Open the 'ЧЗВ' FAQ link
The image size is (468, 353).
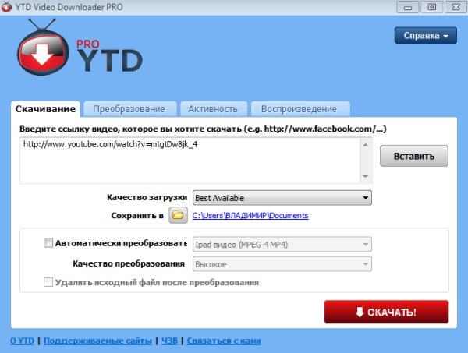(x=169, y=341)
